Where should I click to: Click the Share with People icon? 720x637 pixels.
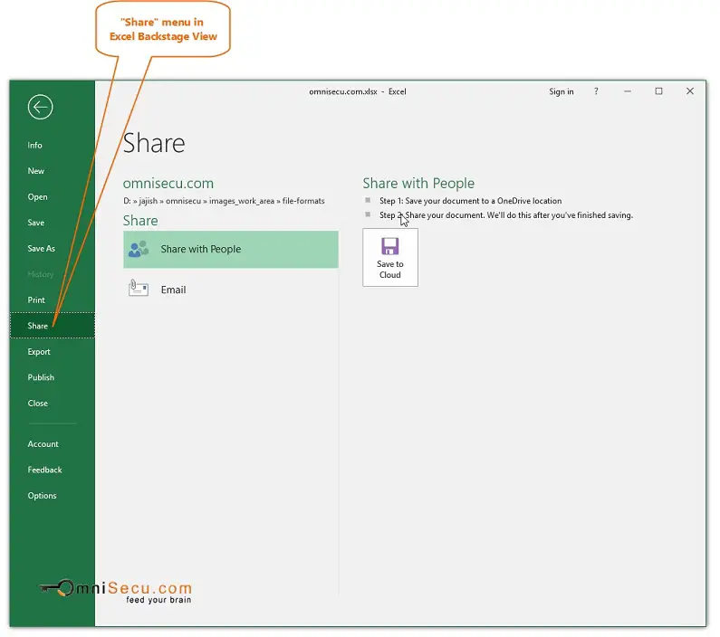pos(139,250)
